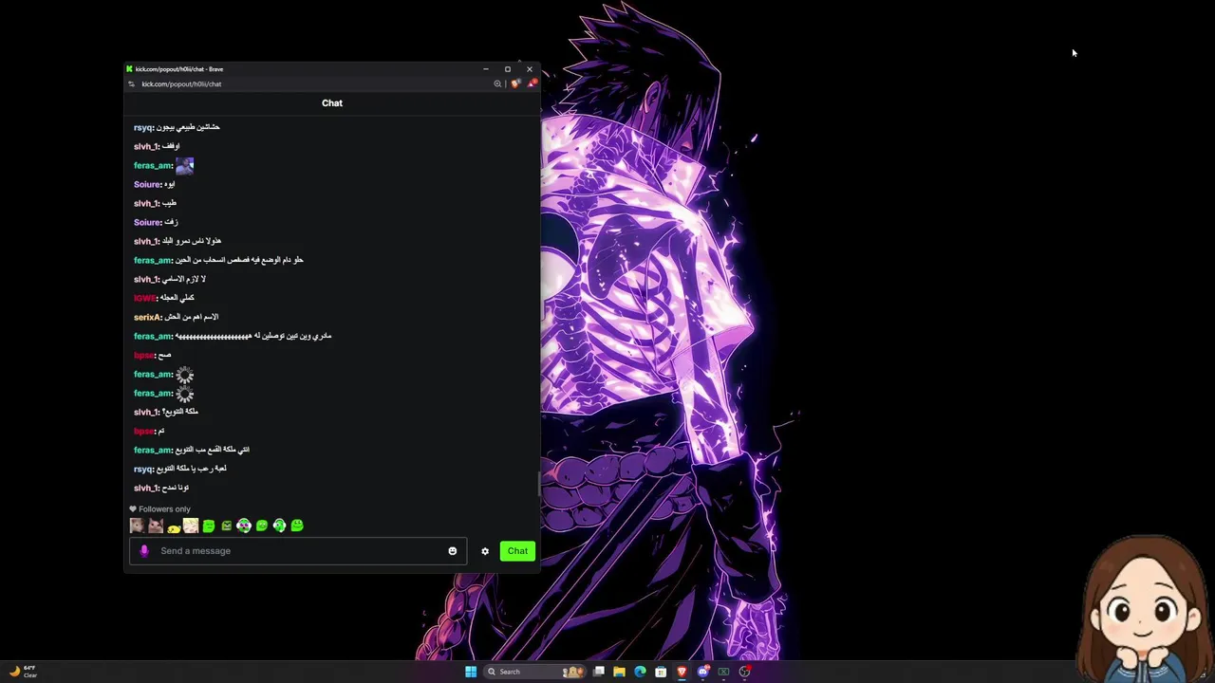Click the kick.com/popout/h0lii/chat address bar
This screenshot has height=683, width=1215.
pos(181,83)
